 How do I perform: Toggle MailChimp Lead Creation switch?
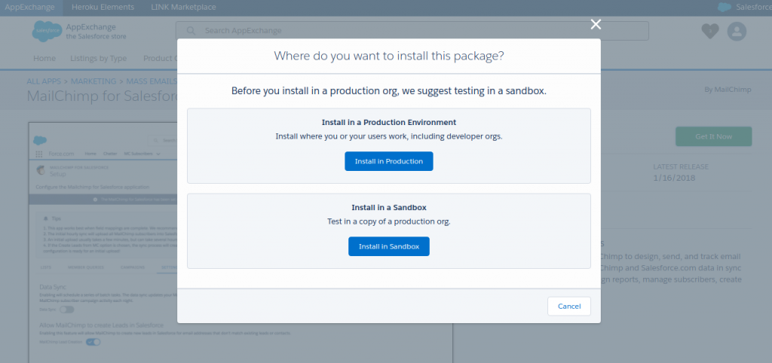tap(93, 342)
